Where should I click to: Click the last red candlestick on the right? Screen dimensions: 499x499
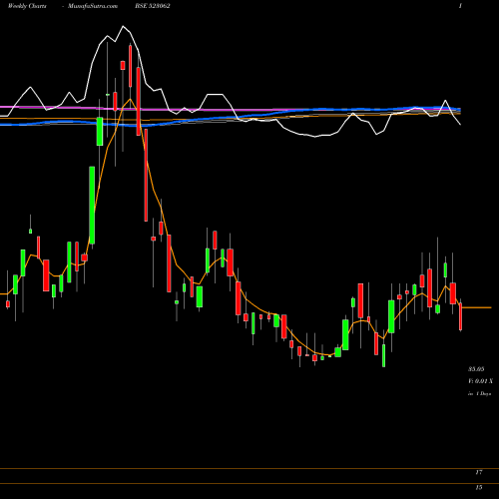461,316
